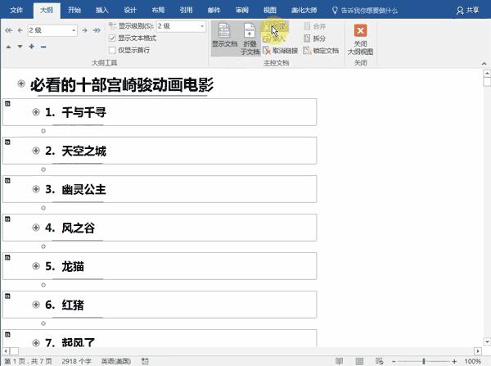Open outline level 2 级 dropdown

click(x=74, y=30)
